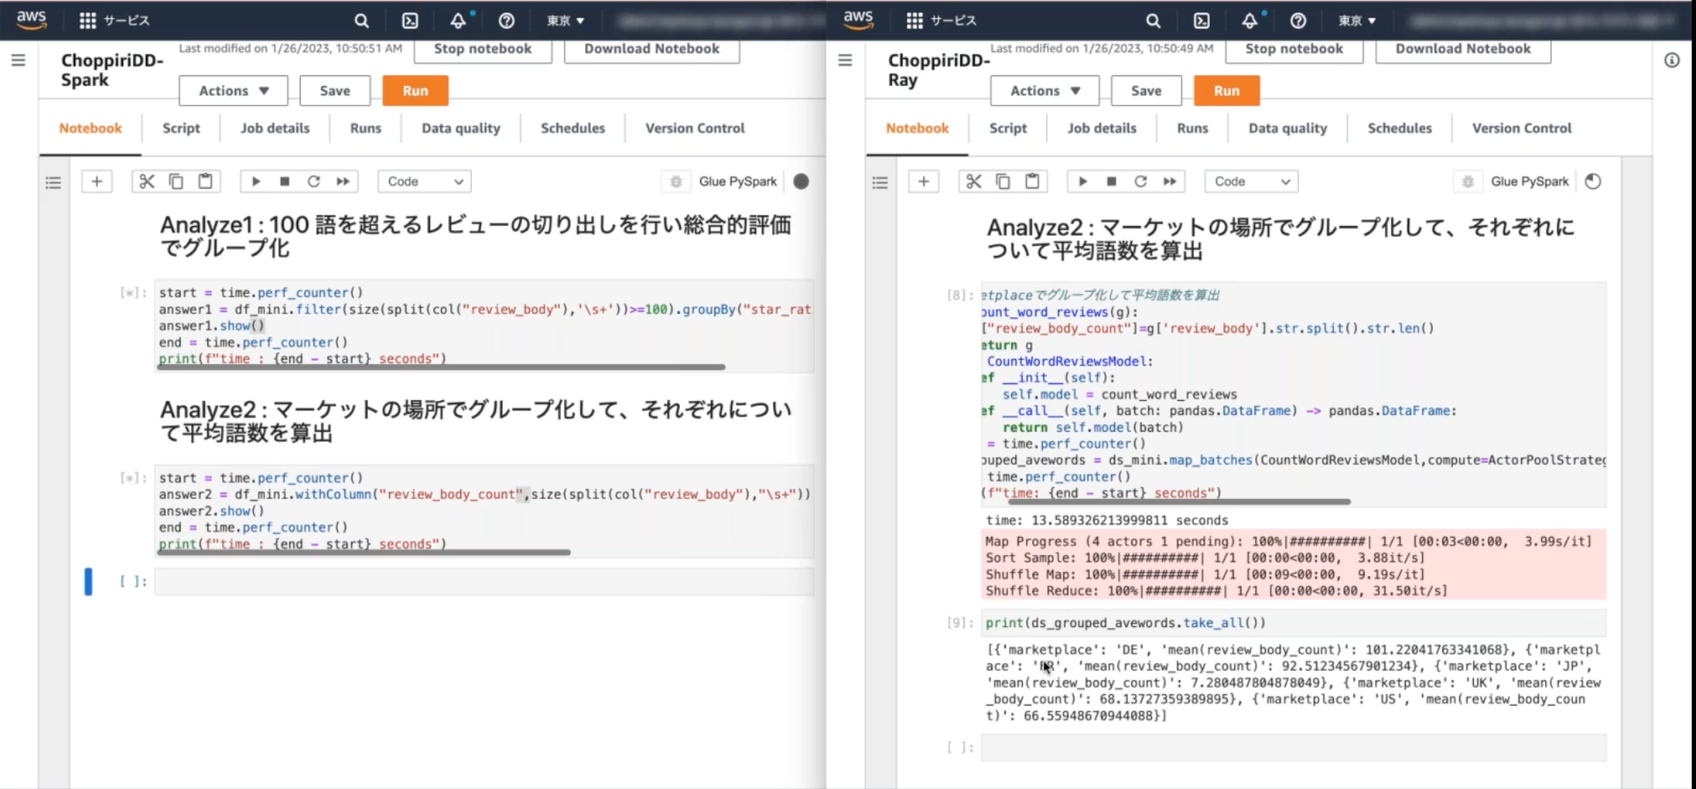Toggle table of contents panel in Ray notebook

tap(880, 182)
